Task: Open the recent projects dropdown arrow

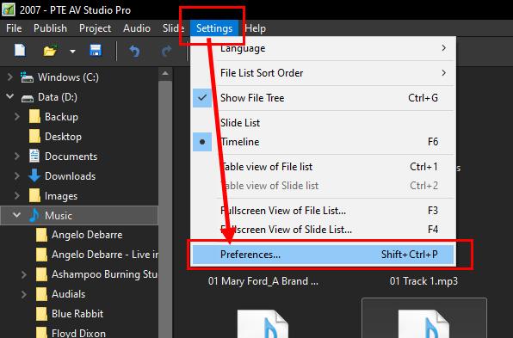Action: (x=72, y=52)
